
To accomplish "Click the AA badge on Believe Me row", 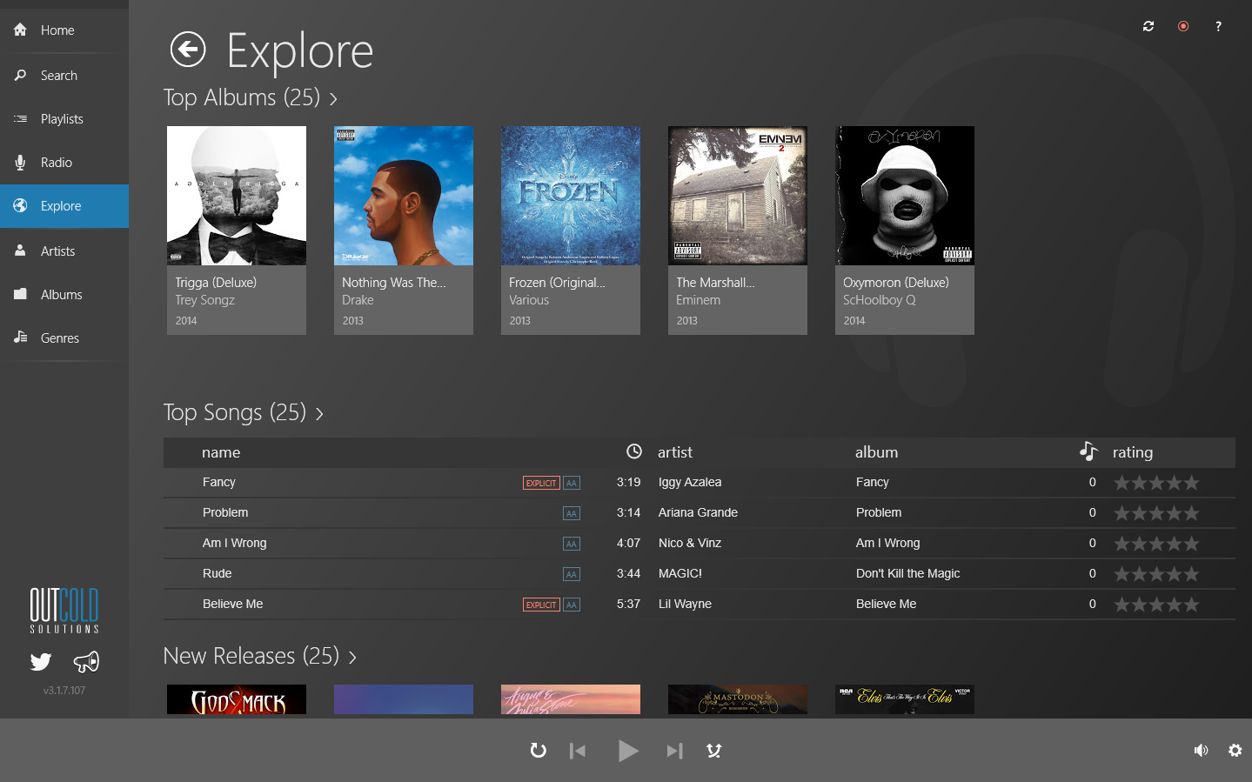I will (x=572, y=605).
